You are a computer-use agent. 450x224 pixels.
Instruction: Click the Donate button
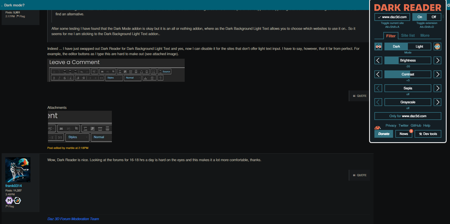point(384,134)
